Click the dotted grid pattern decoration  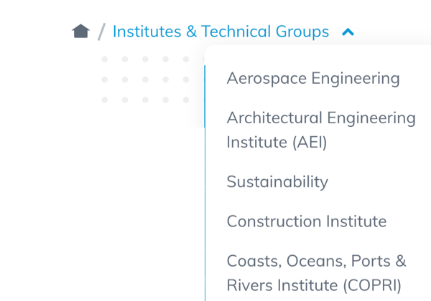click(x=145, y=79)
